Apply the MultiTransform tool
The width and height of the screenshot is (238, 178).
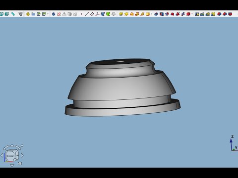point(213,14)
